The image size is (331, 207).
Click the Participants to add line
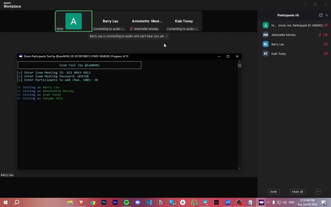[x=58, y=80]
